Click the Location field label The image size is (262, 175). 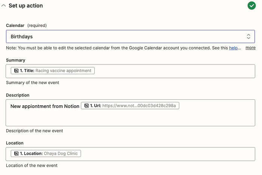(15, 143)
